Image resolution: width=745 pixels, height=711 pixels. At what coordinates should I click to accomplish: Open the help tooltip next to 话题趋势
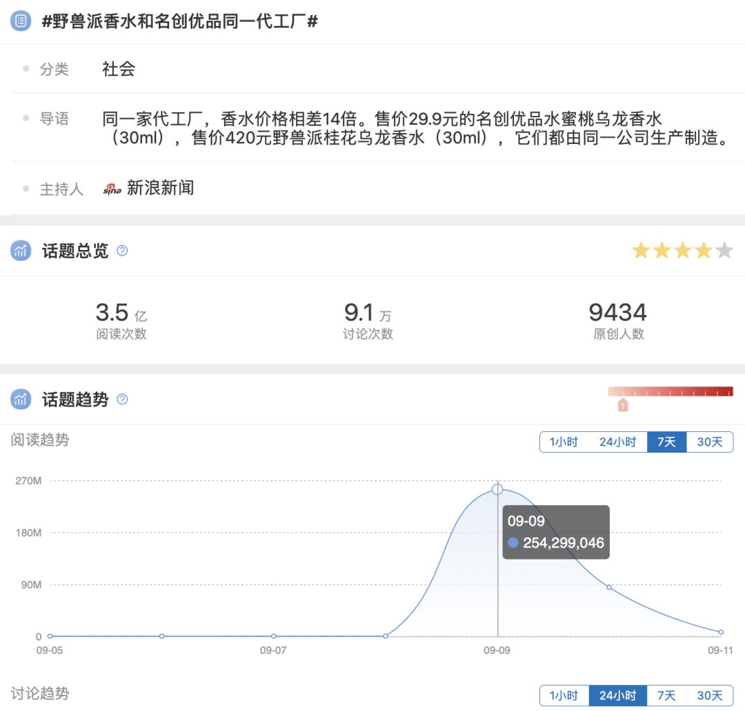[121, 400]
